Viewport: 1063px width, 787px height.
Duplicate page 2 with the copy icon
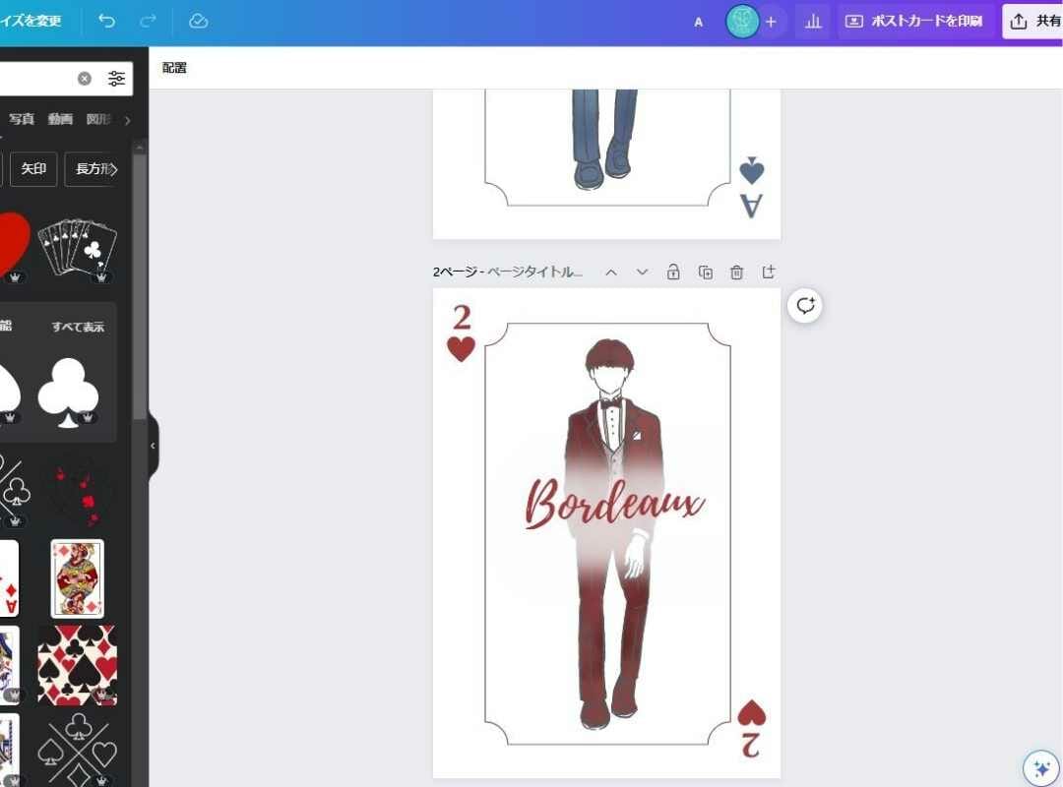tap(705, 272)
